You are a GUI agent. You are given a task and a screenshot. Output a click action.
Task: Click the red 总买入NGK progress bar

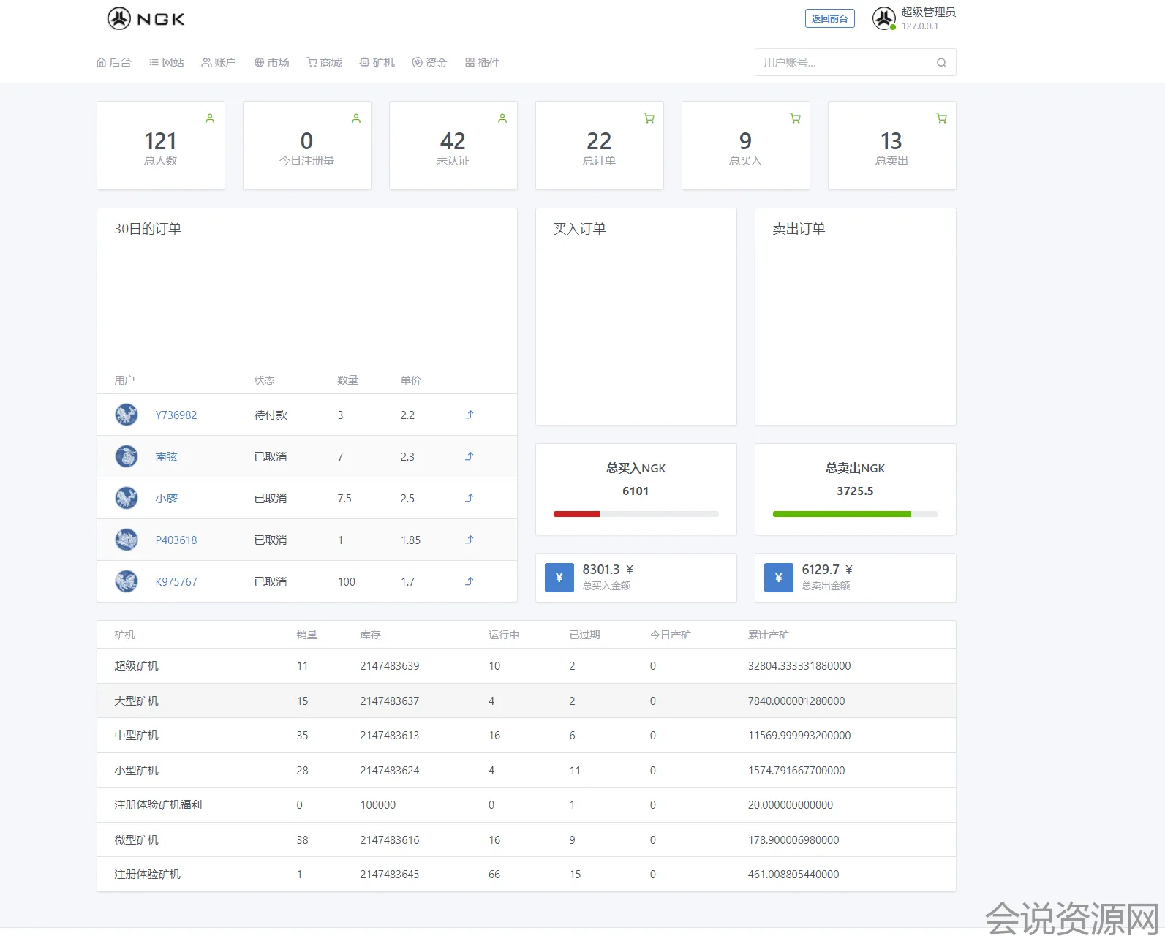(576, 514)
